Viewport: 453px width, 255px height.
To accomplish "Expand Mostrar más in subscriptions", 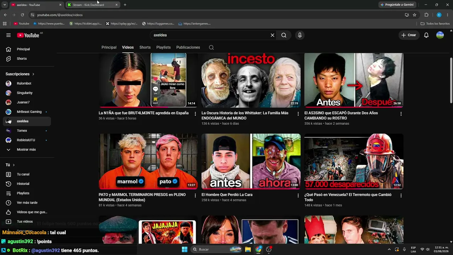I will tap(27, 149).
